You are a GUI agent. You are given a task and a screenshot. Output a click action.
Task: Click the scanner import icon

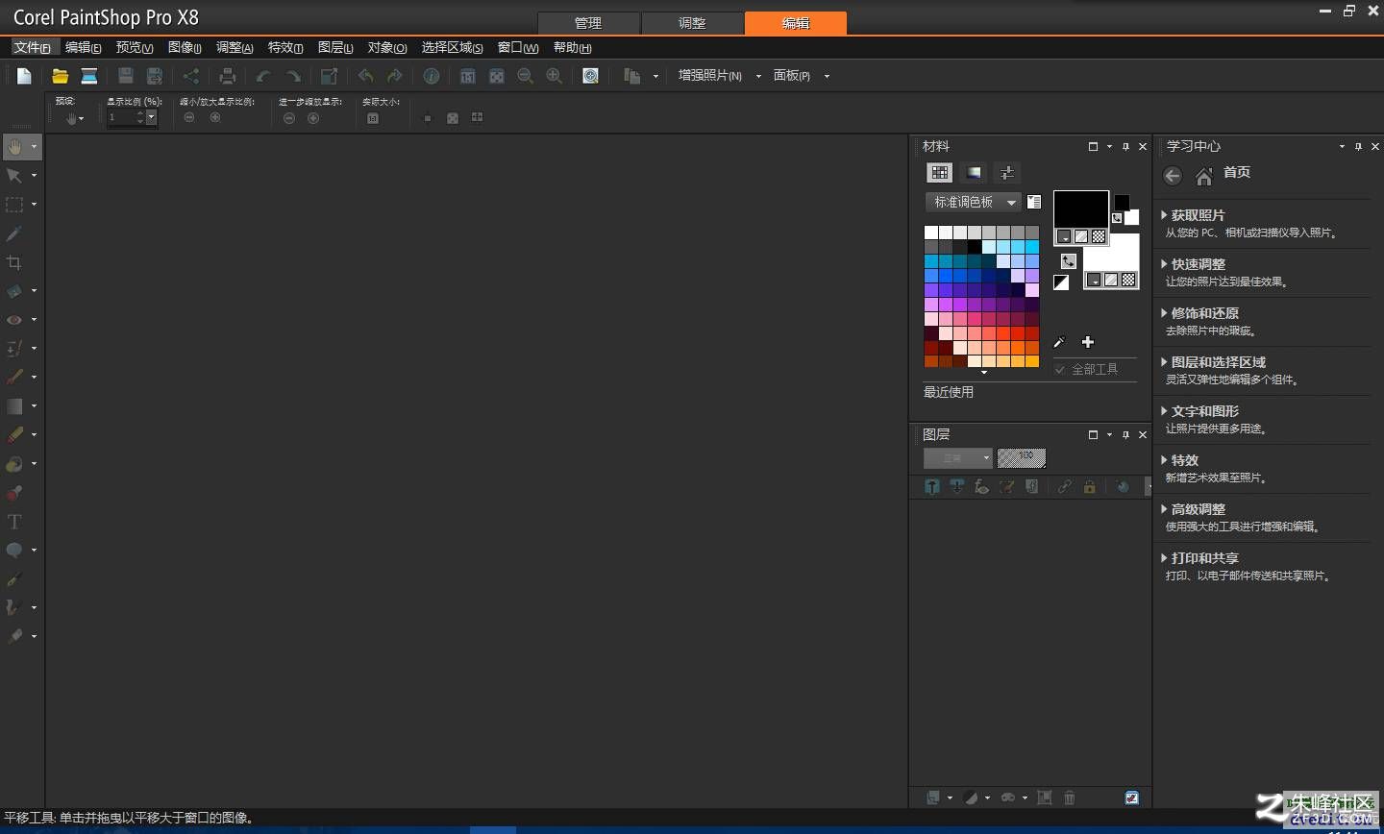pyautogui.click(x=89, y=76)
